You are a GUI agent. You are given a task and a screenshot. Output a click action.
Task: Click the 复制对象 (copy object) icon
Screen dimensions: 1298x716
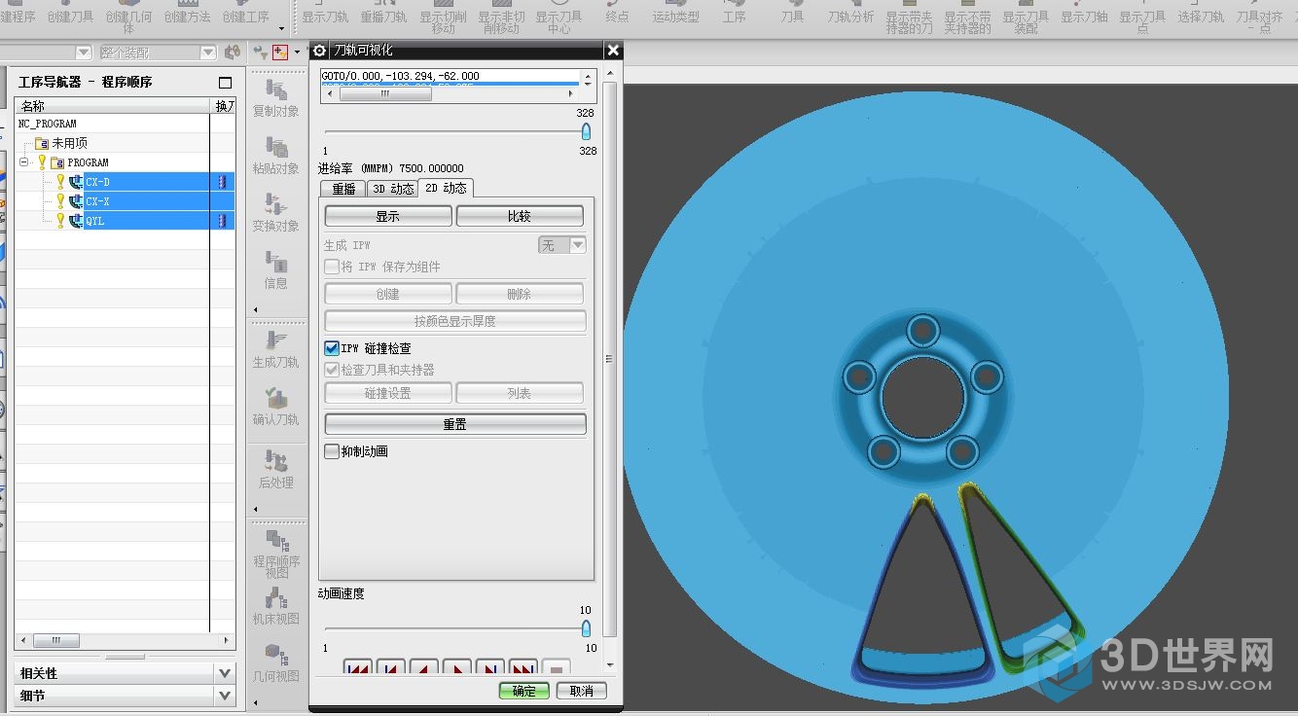(x=276, y=89)
